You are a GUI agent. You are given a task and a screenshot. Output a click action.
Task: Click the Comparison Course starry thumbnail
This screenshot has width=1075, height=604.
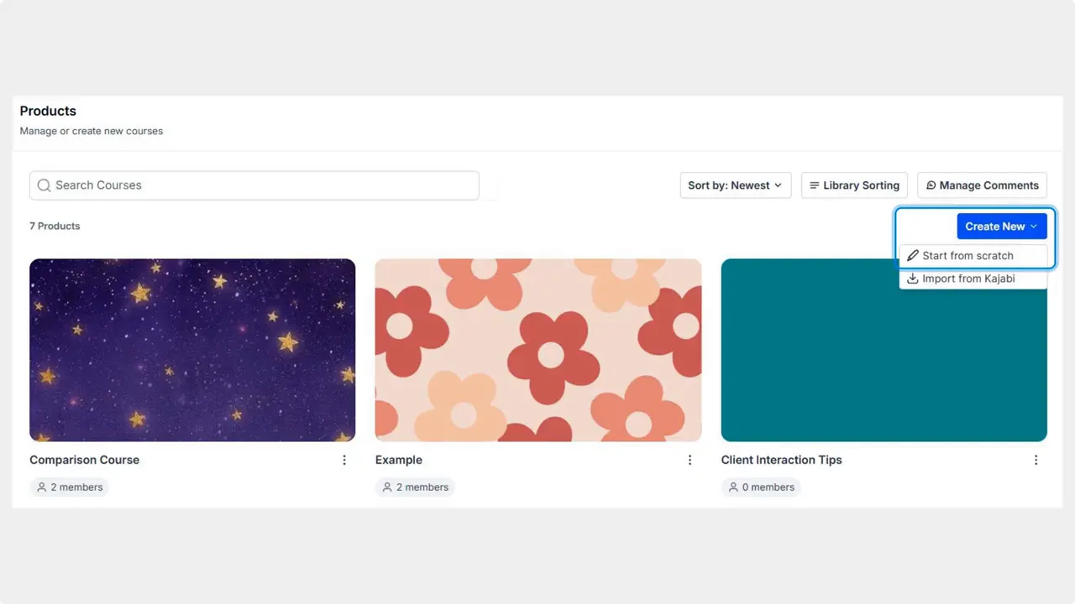point(192,350)
